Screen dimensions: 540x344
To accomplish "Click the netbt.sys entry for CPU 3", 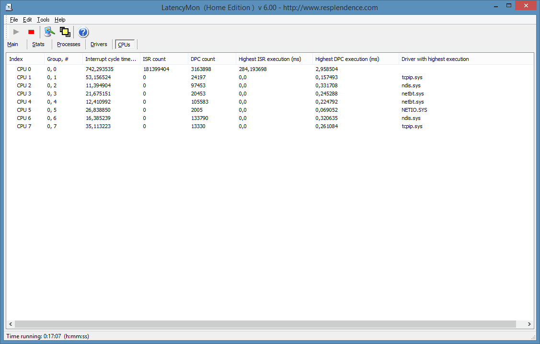I will (x=413, y=94).
